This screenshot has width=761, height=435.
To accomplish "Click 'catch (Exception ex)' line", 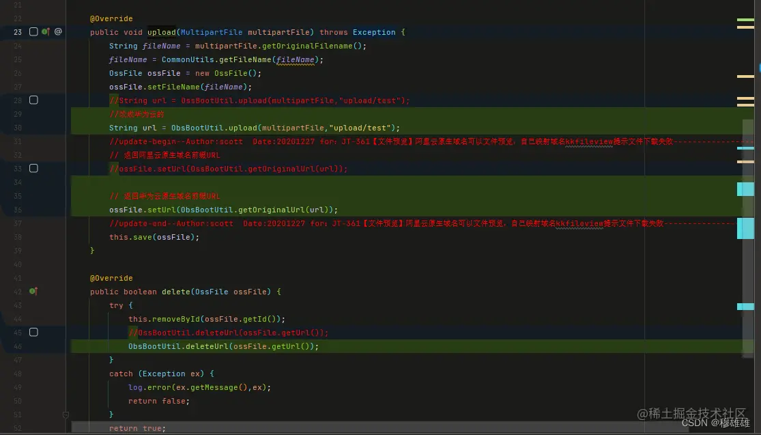I will click(x=162, y=374).
